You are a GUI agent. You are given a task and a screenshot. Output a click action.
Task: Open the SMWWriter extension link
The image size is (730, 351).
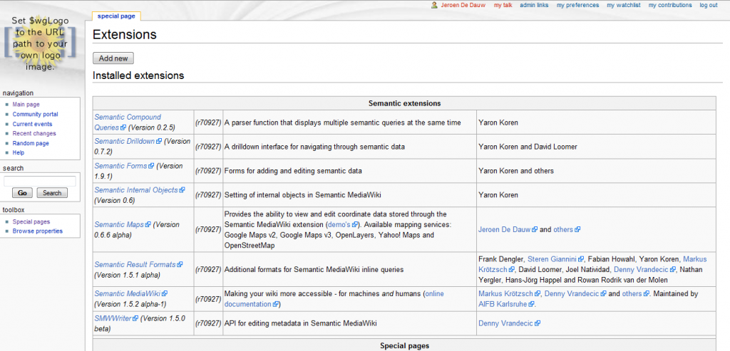coord(116,318)
